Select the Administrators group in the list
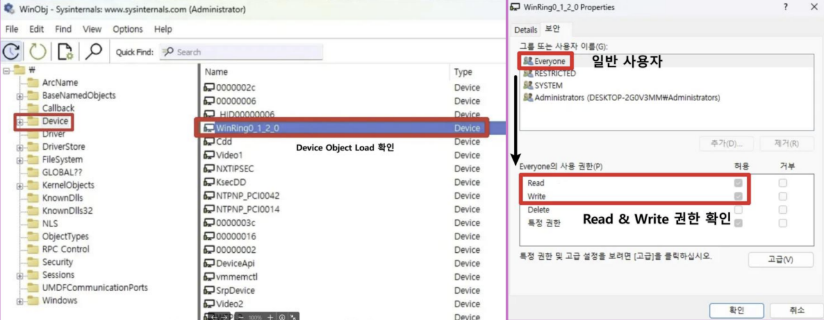824x320 pixels. (628, 98)
